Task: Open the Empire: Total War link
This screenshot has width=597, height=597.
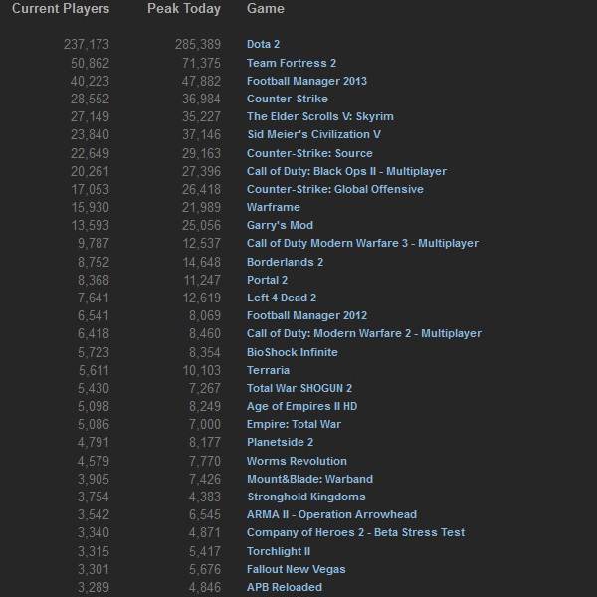Action: click(294, 424)
